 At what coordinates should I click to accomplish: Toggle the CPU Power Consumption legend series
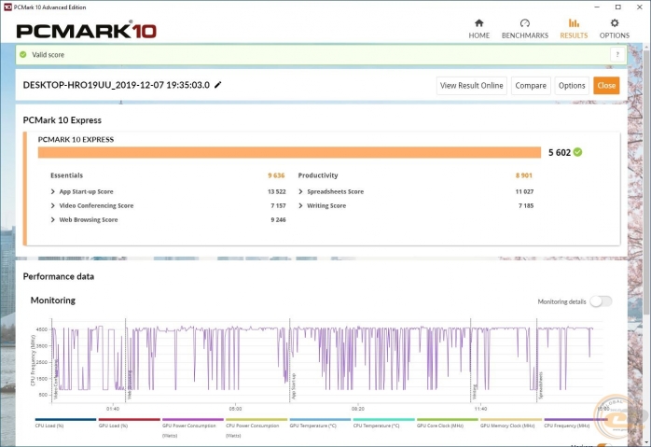[x=256, y=428]
